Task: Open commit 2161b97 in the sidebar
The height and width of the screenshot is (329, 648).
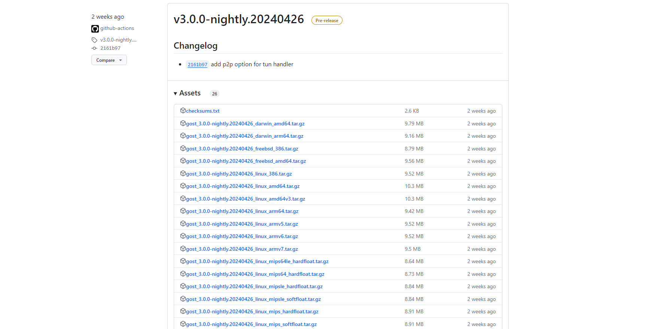Action: pyautogui.click(x=110, y=48)
